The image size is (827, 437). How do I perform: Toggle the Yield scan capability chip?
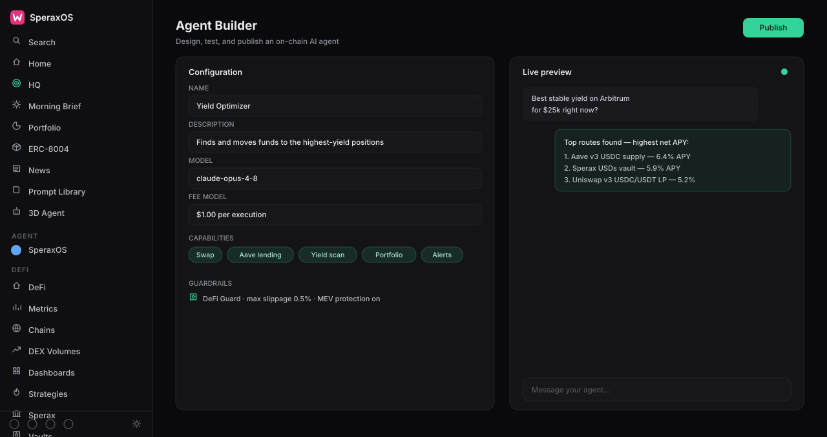point(328,255)
